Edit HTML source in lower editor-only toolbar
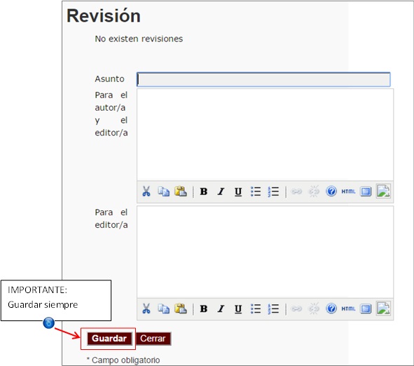The height and width of the screenshot is (366, 414). [348, 309]
